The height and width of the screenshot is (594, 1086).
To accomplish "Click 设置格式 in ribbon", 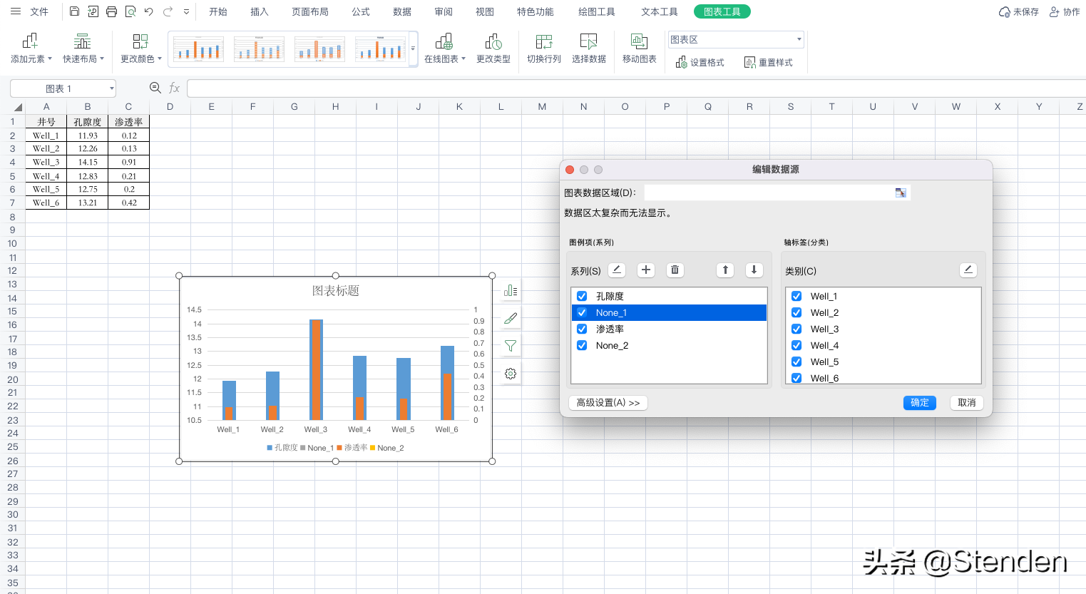I will [x=700, y=63].
